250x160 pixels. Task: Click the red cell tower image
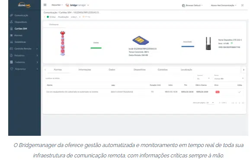point(62,43)
